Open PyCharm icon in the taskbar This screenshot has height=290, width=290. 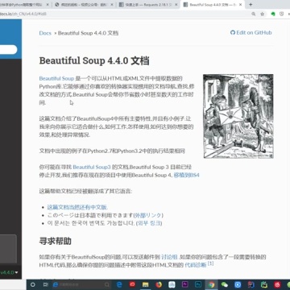click(x=264, y=284)
